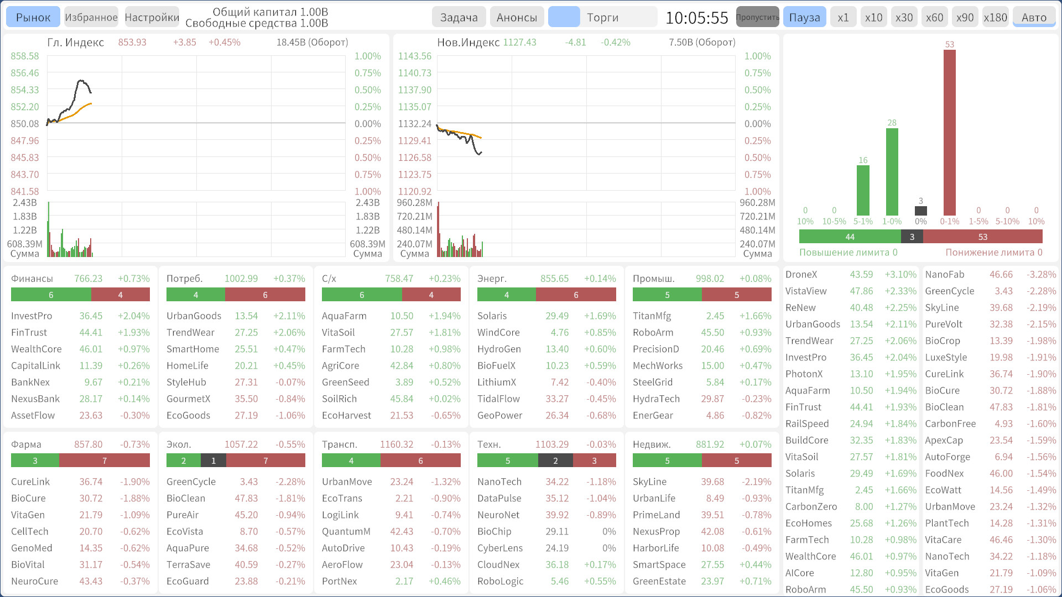Toggle the blue Торги switch
Image resolution: width=1062 pixels, height=597 pixels.
[x=564, y=17]
